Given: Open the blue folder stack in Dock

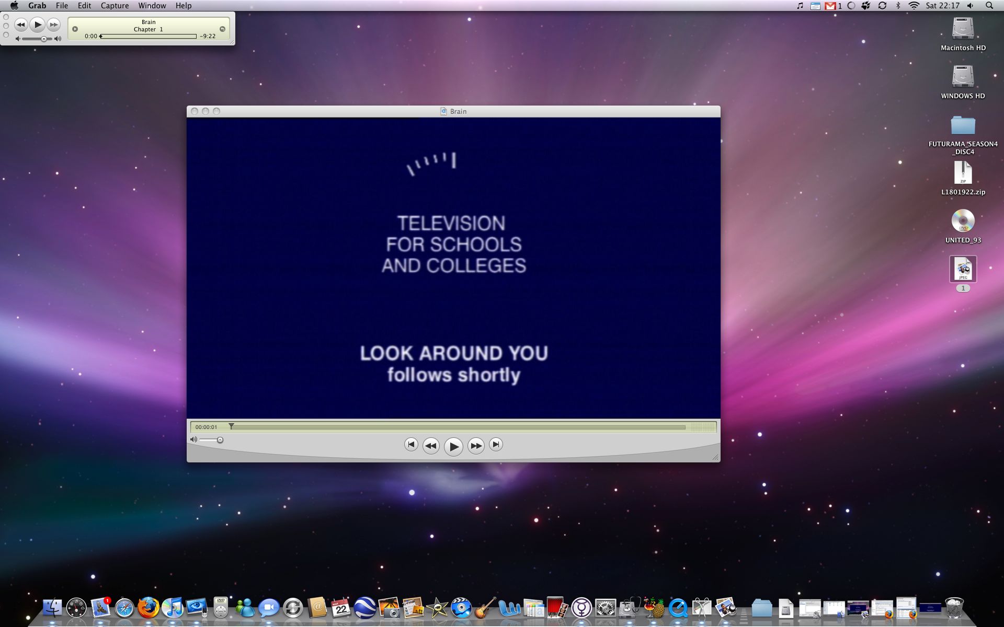Looking at the screenshot, I should coord(762,608).
